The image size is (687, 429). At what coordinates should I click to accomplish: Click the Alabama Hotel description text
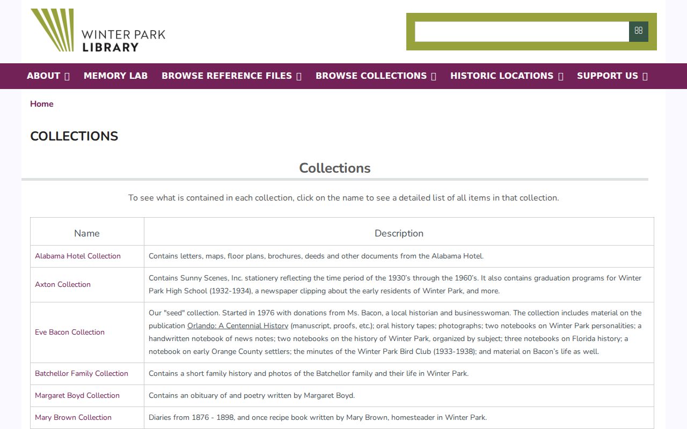pos(316,256)
